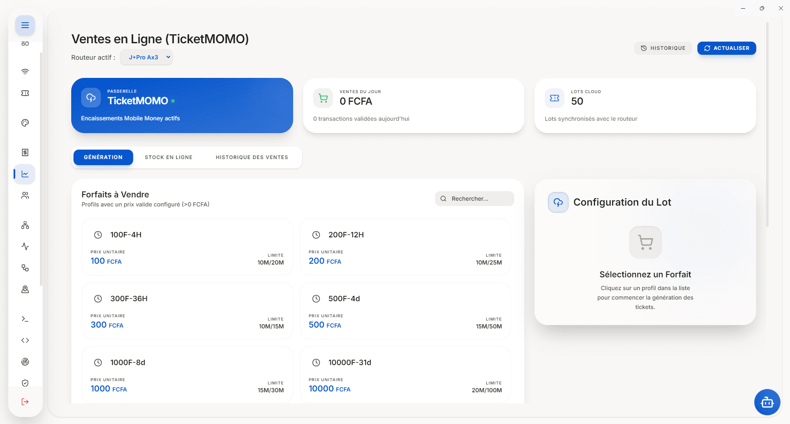790x424 pixels.
Task: Select the 100F-4H forfait card
Action: pos(187,247)
